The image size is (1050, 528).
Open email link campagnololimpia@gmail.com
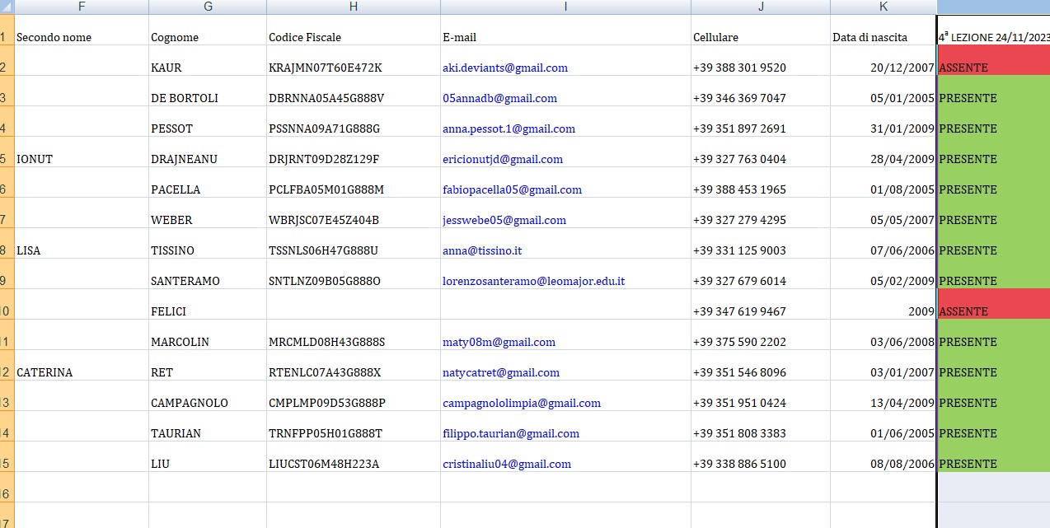click(x=522, y=403)
